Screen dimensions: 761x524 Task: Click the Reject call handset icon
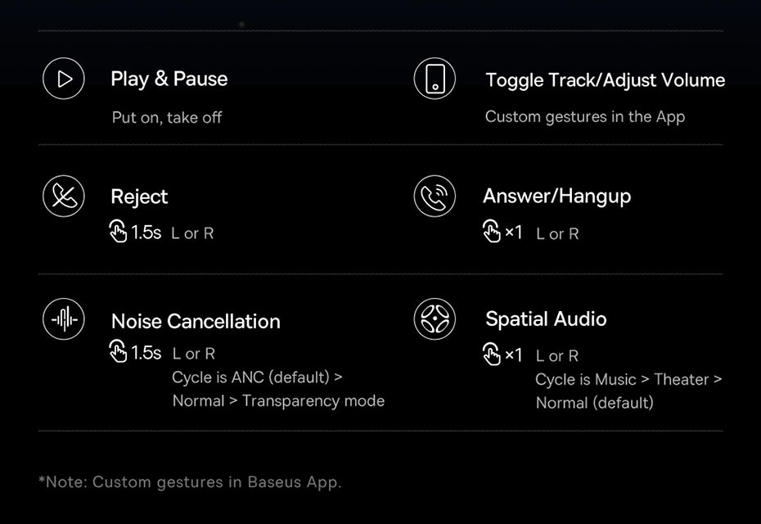tap(64, 196)
